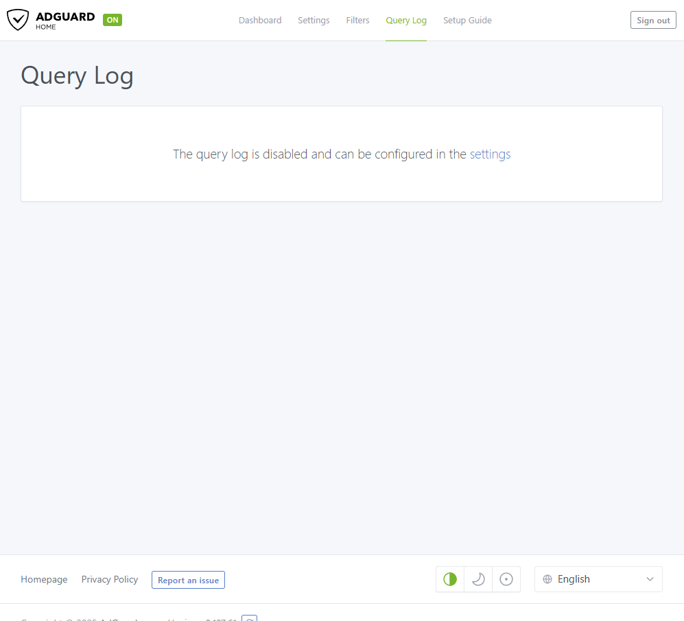Expand language list using the chevron arrow
The width and height of the screenshot is (684, 621).
coord(650,579)
